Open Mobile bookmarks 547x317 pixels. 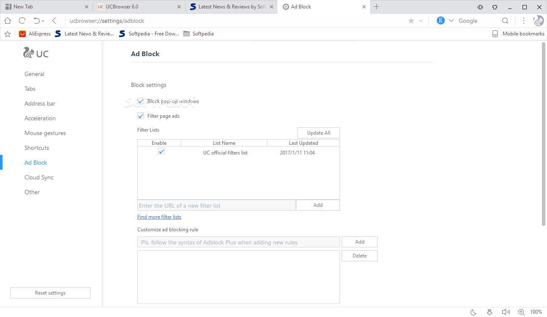click(518, 34)
